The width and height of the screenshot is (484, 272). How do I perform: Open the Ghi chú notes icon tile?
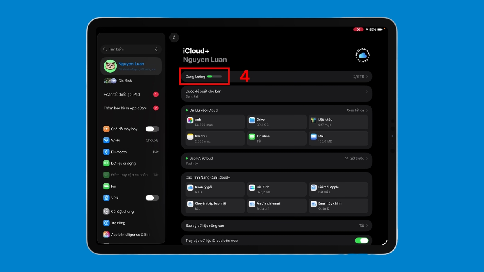(215, 139)
